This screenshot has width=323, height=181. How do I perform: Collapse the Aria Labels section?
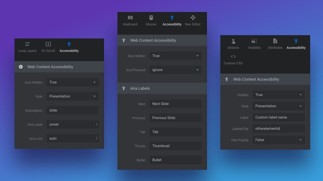(162, 88)
